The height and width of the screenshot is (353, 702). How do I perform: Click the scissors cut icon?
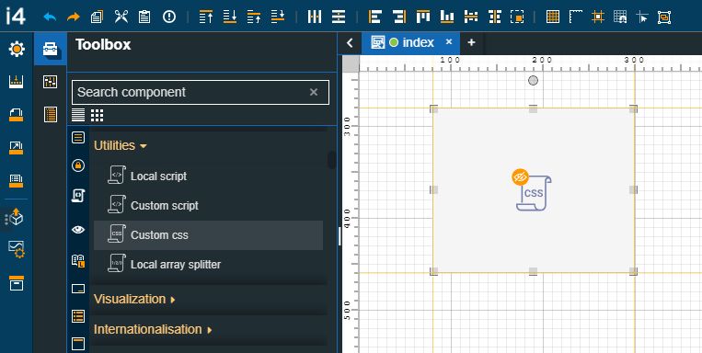click(121, 17)
